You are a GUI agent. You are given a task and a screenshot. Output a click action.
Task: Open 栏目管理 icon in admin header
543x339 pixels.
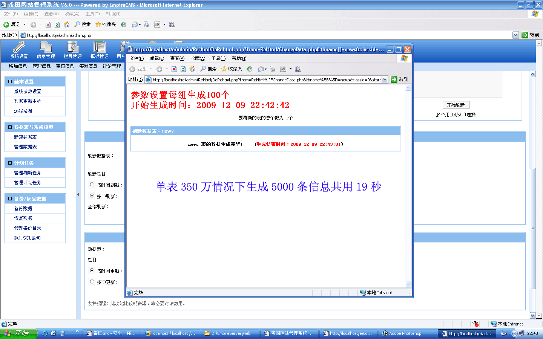(72, 49)
